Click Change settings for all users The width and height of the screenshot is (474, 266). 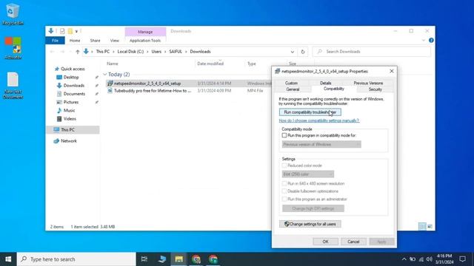click(x=310, y=224)
